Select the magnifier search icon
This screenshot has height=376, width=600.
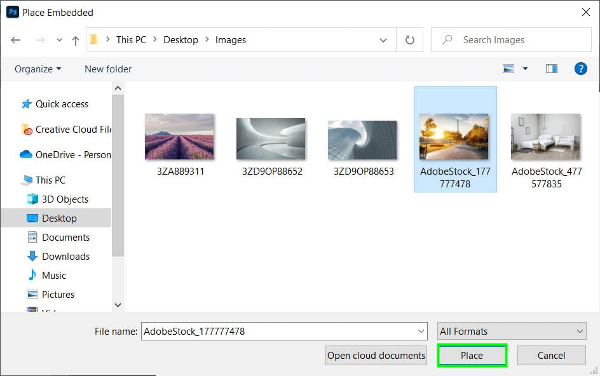pos(447,39)
